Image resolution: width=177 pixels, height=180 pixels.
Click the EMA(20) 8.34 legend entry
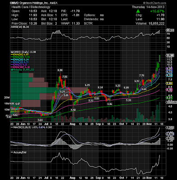19,60
